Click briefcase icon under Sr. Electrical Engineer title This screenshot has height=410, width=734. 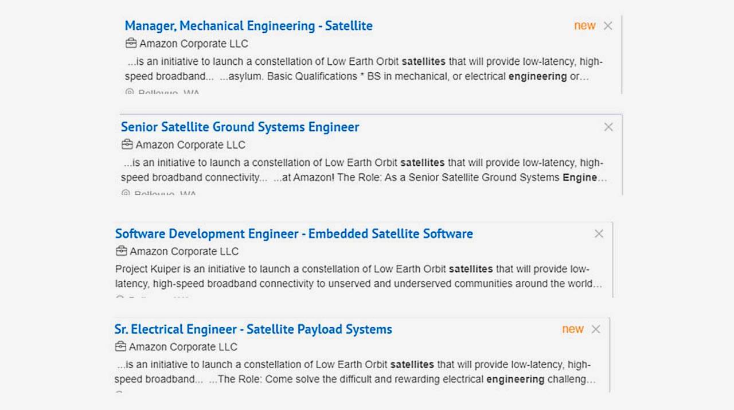(120, 347)
